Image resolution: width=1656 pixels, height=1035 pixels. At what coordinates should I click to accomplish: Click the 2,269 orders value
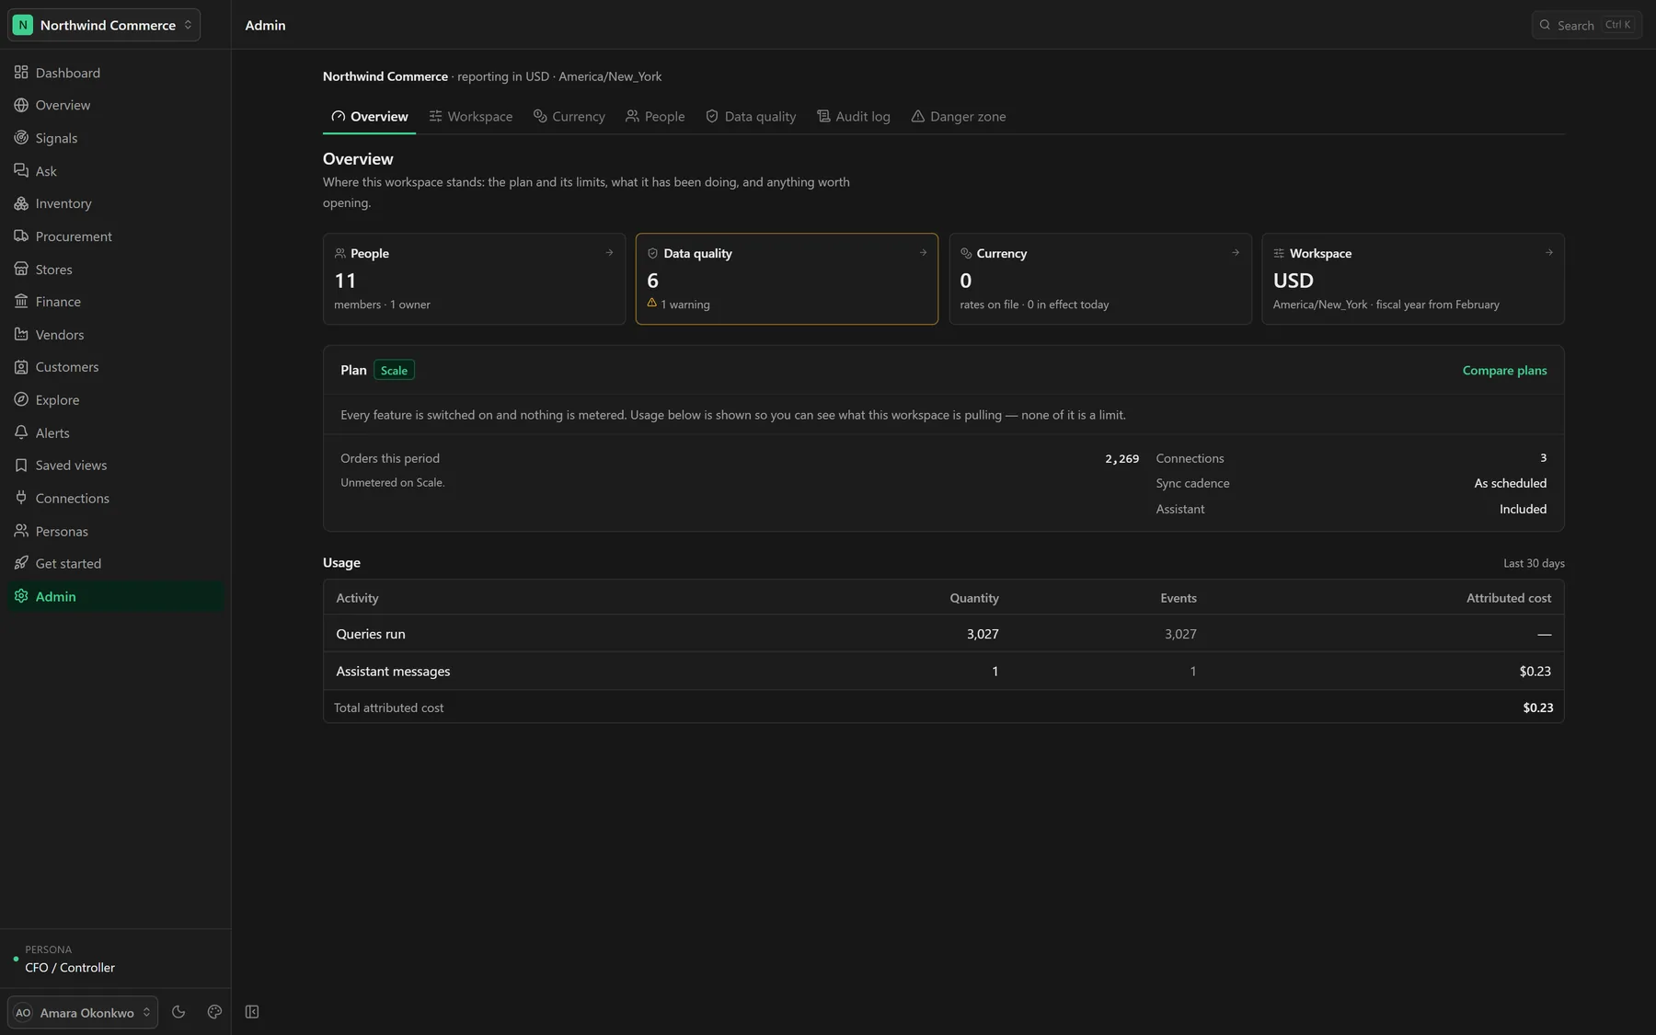click(x=1121, y=458)
